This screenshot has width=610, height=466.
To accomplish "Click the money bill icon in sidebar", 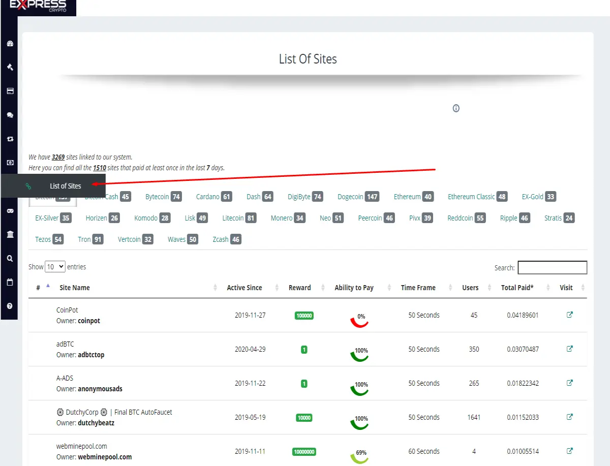I will pos(10,163).
